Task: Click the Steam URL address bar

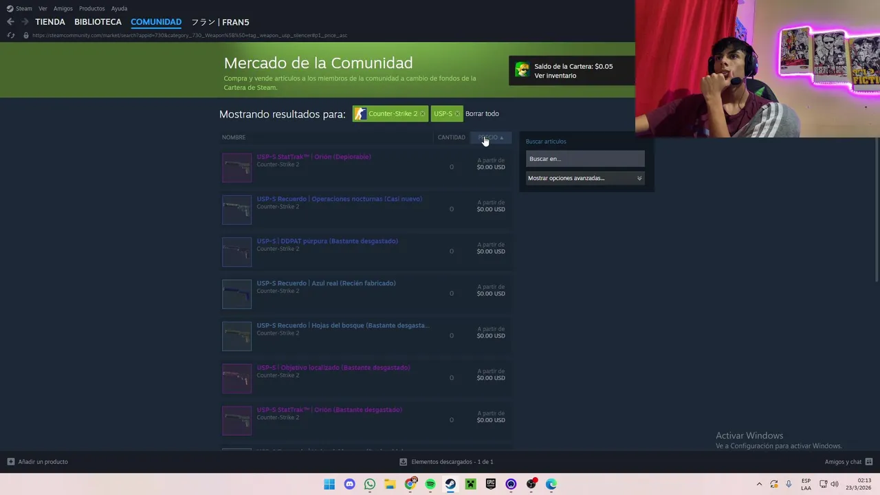Action: pyautogui.click(x=190, y=35)
